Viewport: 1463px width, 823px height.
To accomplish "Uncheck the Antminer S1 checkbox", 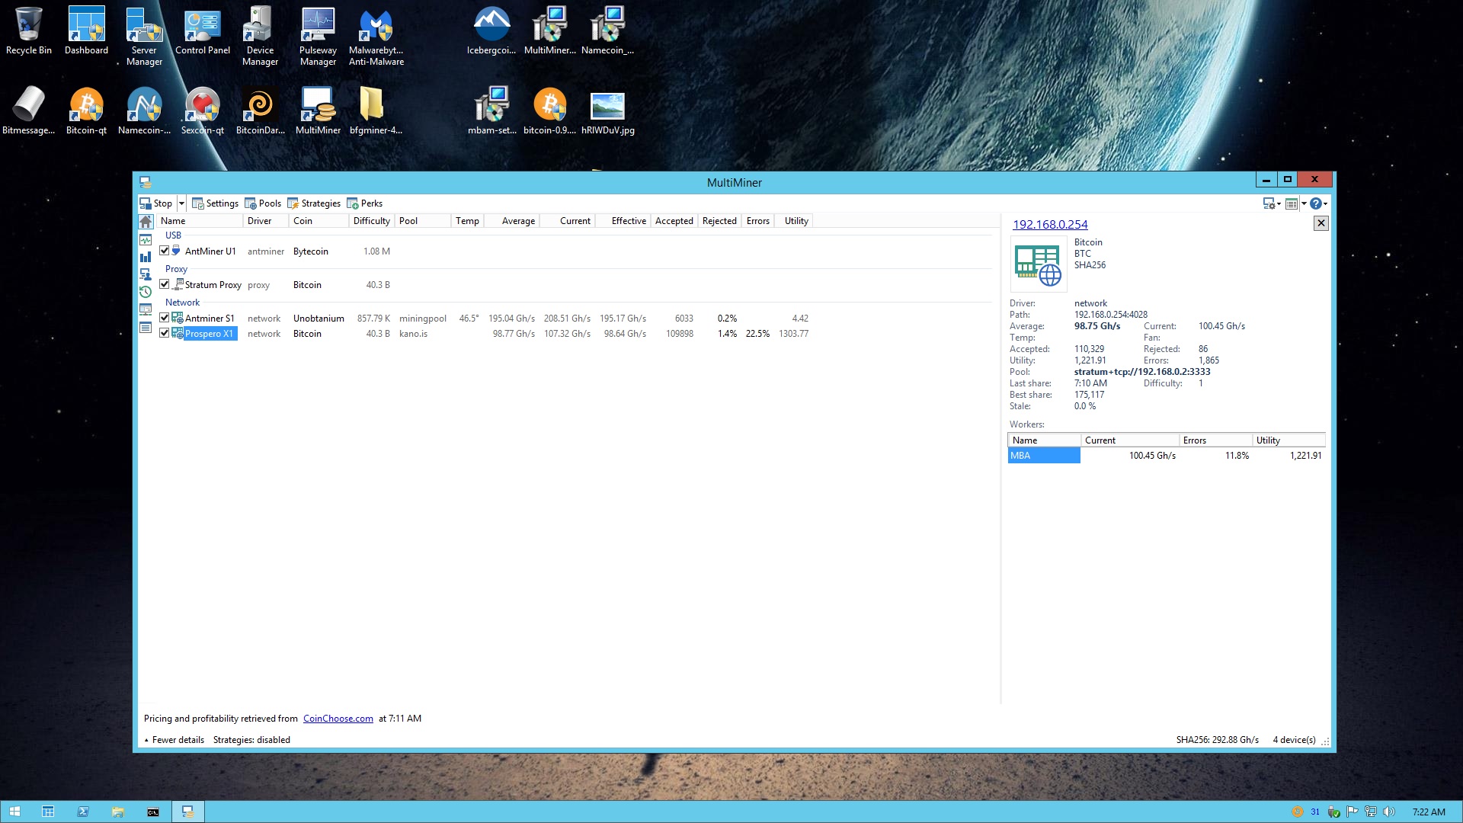I will point(165,318).
